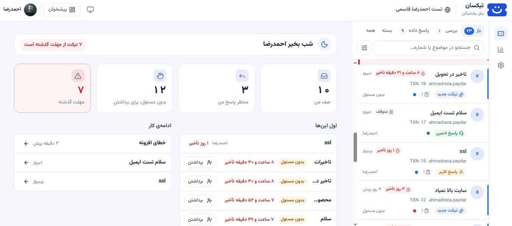Click the note count icon on TXN-18 ticket
Image resolution: width=512 pixels, height=226 pixels.
[x=425, y=95]
